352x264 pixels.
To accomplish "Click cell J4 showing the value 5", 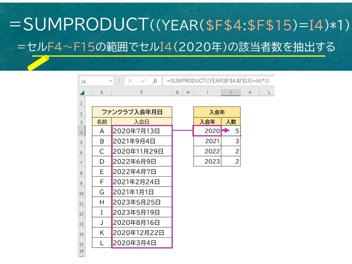I will [x=231, y=131].
